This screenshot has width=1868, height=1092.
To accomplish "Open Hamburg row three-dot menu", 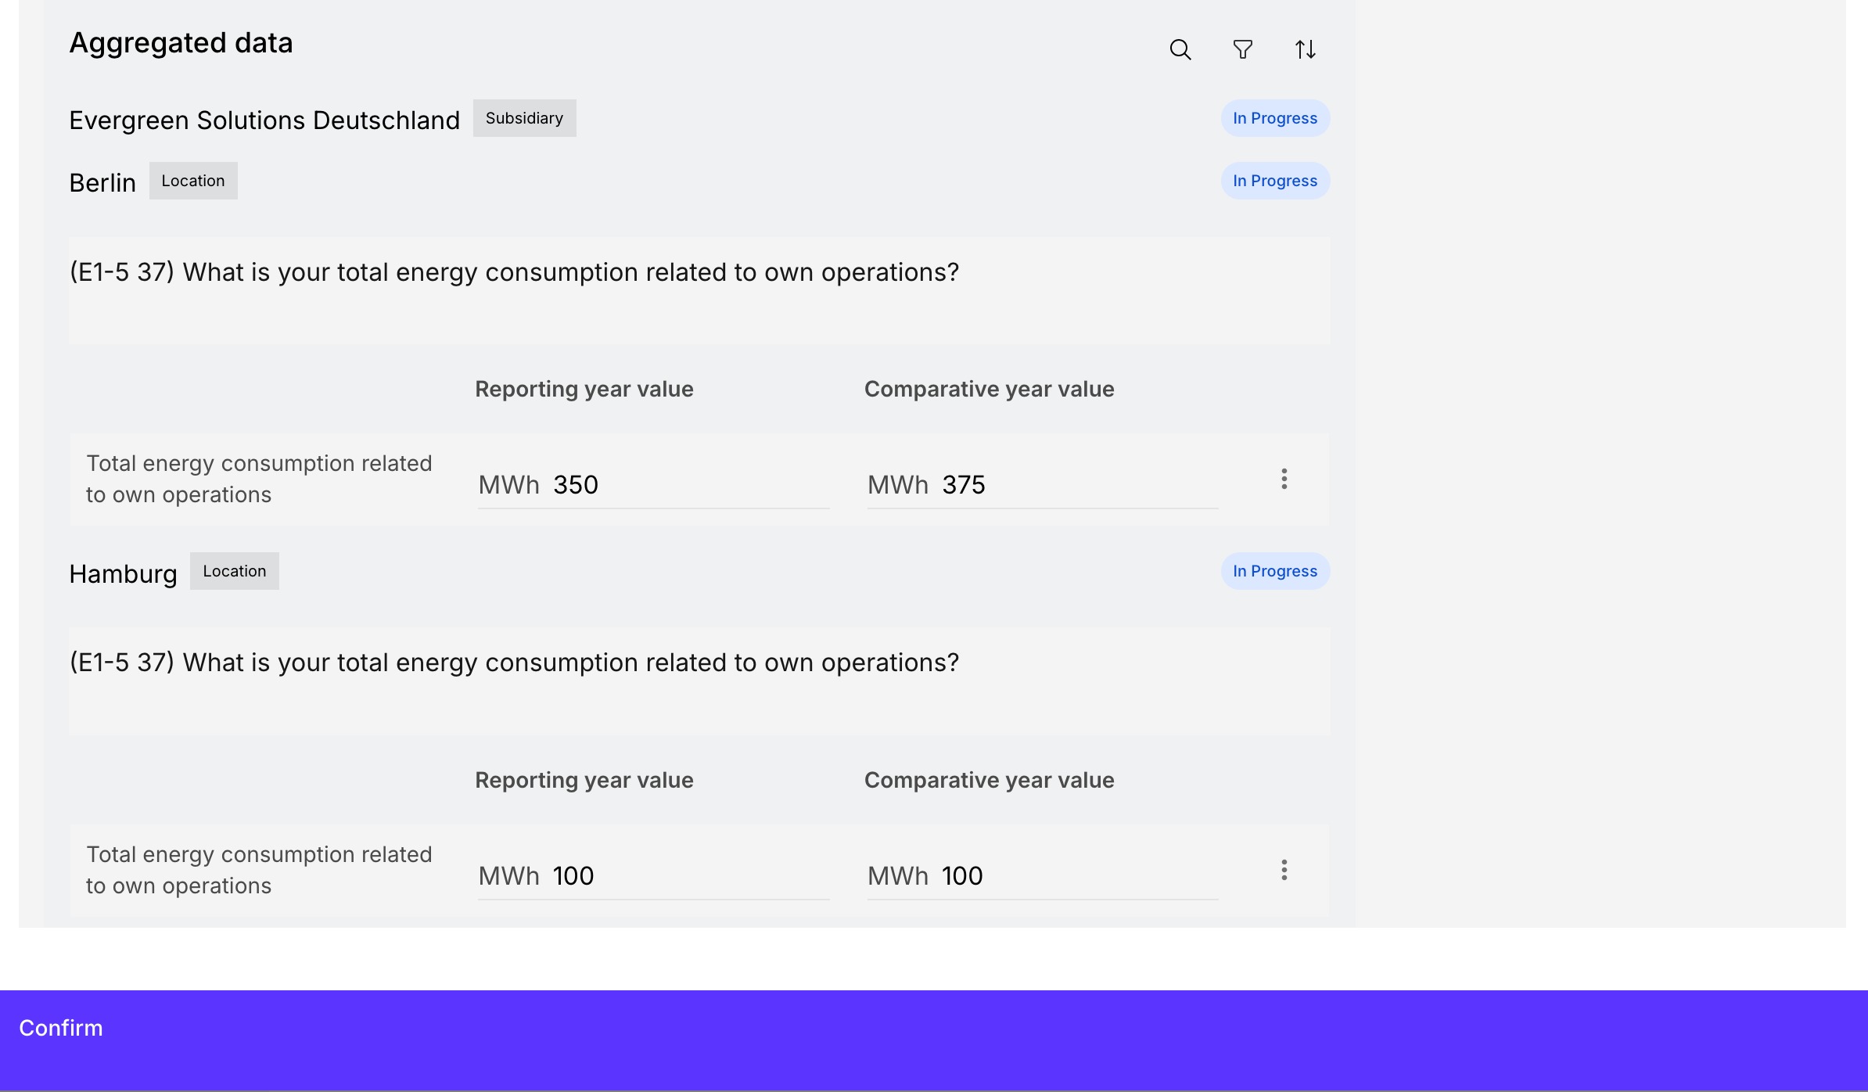I will pyautogui.click(x=1284, y=870).
